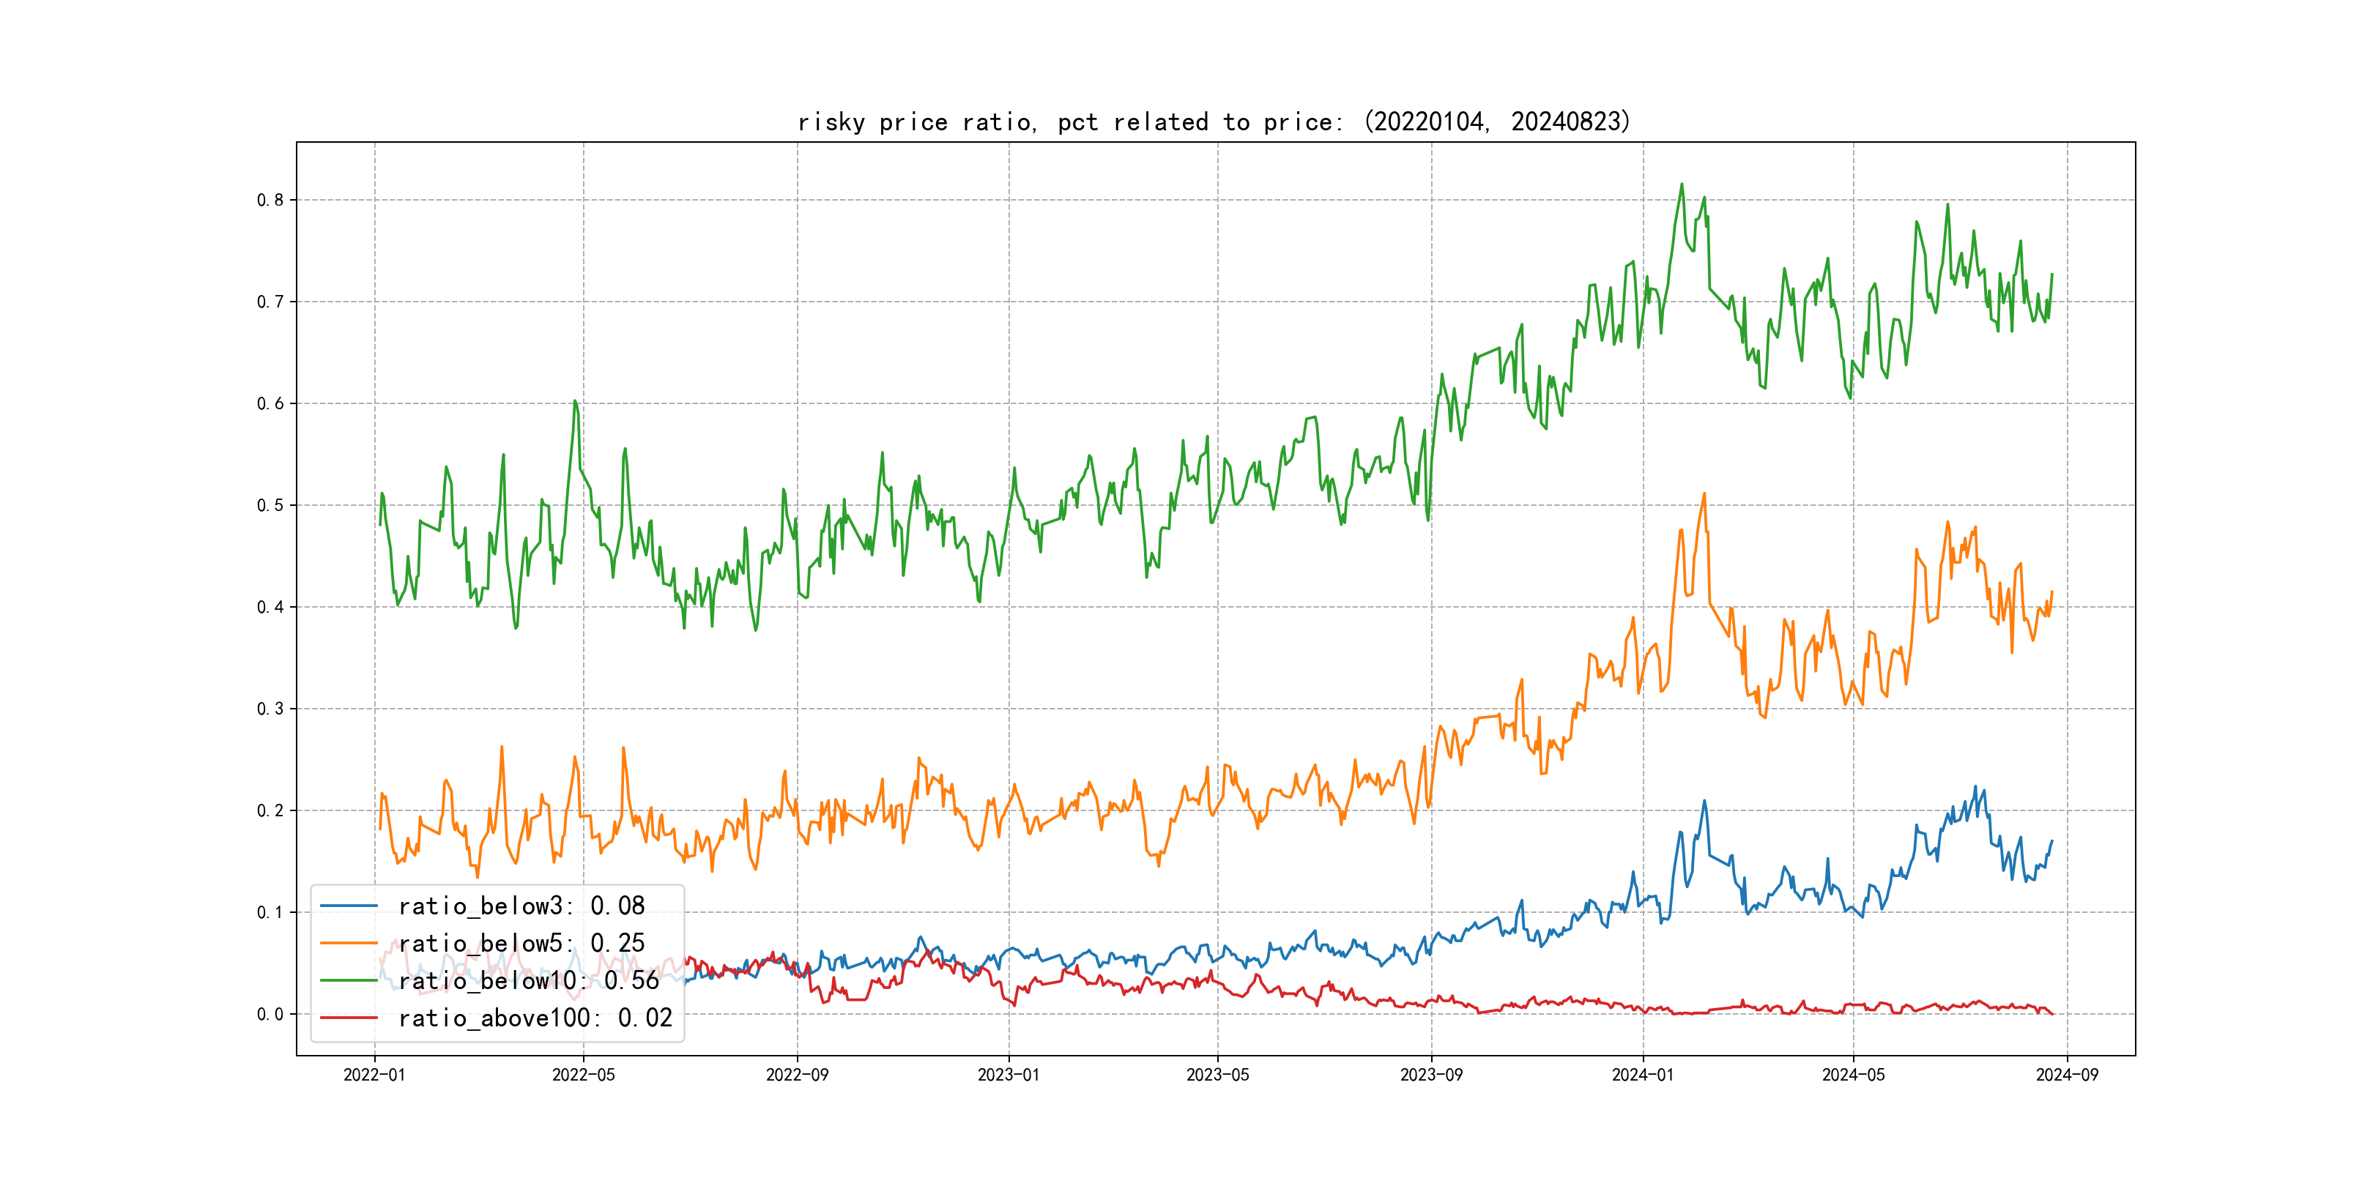The image size is (2373, 1186).
Task: Click the 0.3 y-axis tick label
Action: point(270,709)
